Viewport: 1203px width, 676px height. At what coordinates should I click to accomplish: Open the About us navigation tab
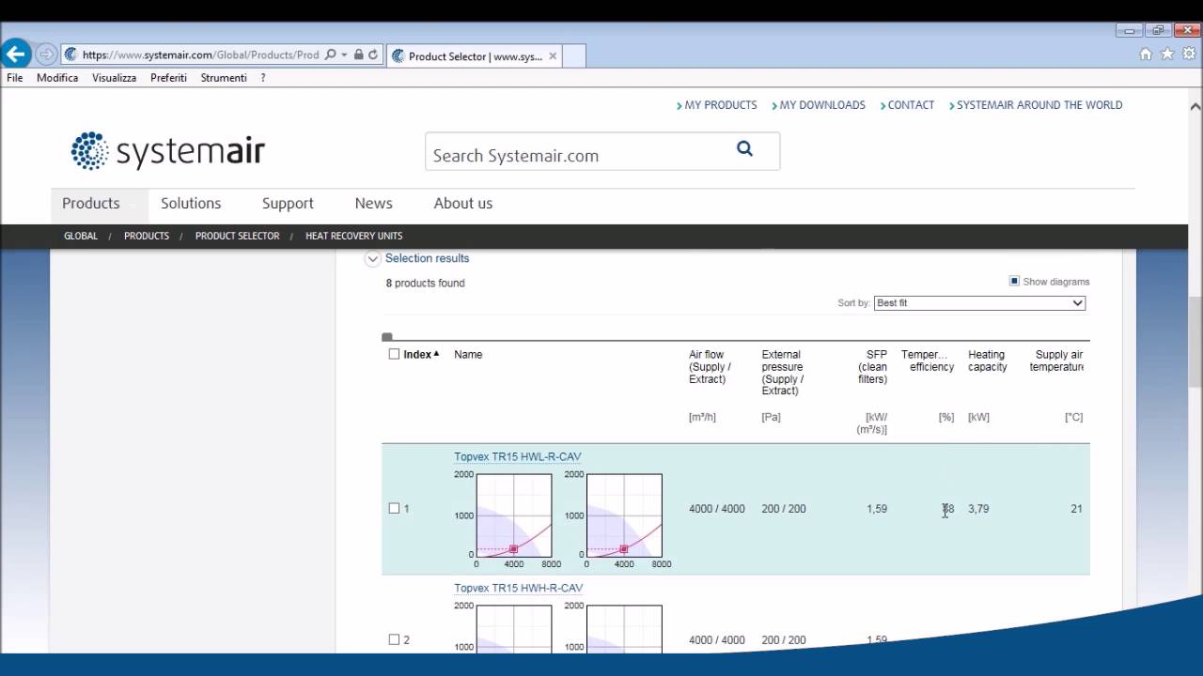pyautogui.click(x=462, y=204)
